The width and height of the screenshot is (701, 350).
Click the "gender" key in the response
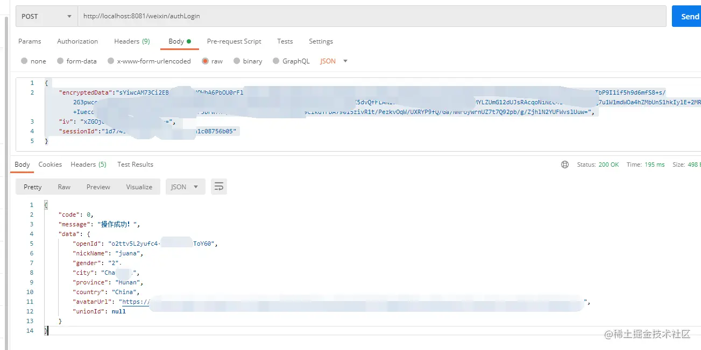coord(87,263)
